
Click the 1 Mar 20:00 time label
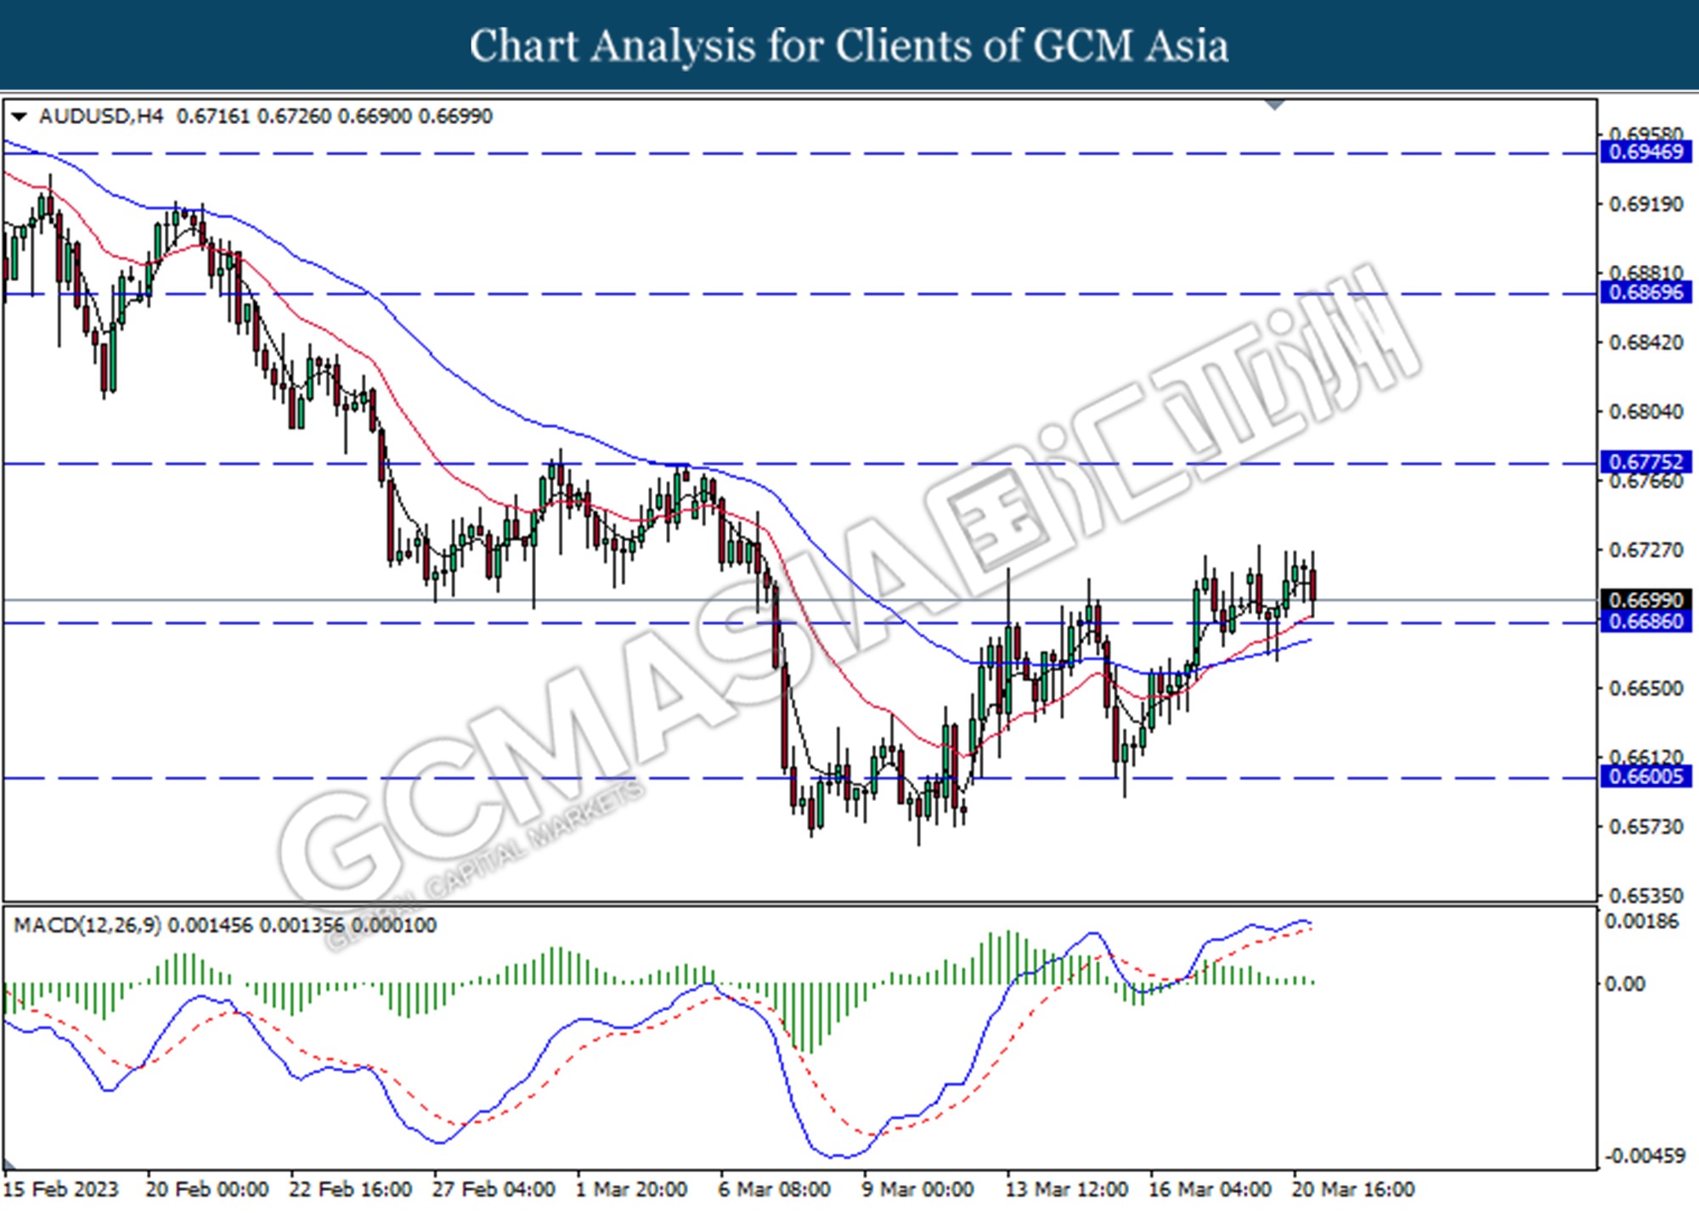click(x=631, y=1189)
